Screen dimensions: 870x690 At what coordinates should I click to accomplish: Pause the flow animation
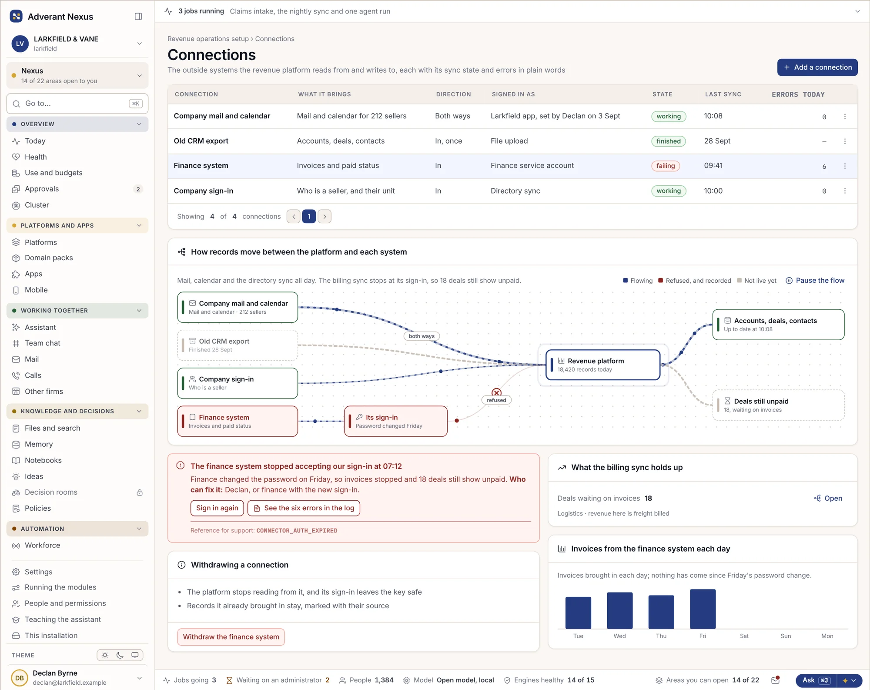coord(815,281)
